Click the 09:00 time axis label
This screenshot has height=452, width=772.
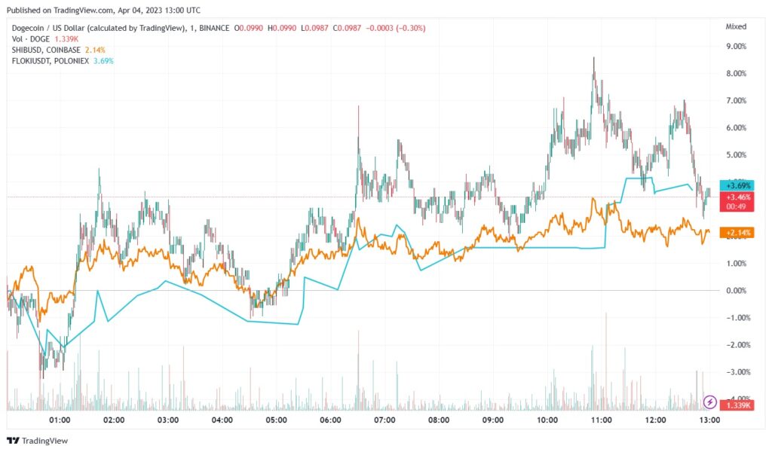pos(493,420)
